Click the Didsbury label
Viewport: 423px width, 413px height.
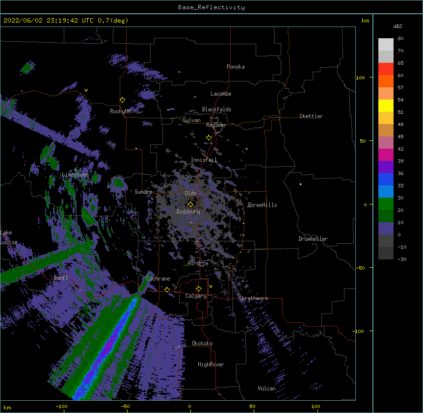pyautogui.click(x=188, y=211)
